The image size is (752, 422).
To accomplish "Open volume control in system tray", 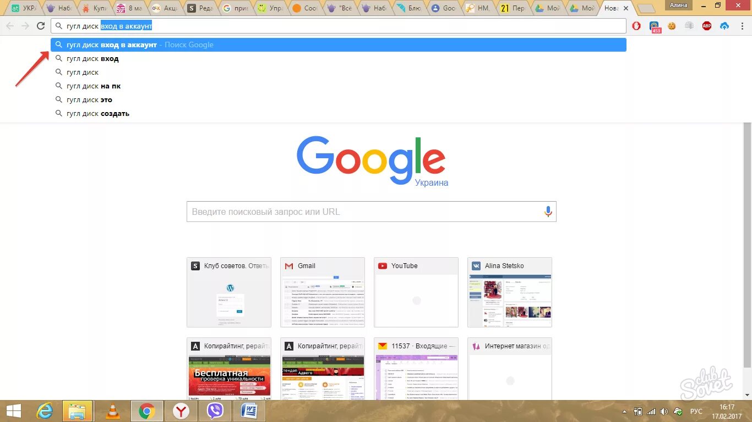I will [x=664, y=411].
